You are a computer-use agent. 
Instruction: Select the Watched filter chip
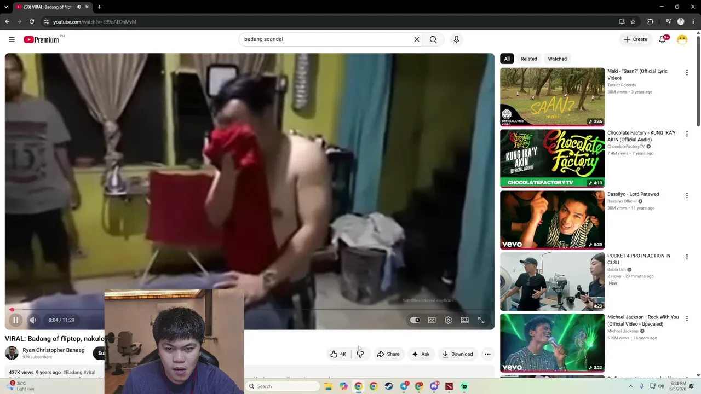click(558, 59)
